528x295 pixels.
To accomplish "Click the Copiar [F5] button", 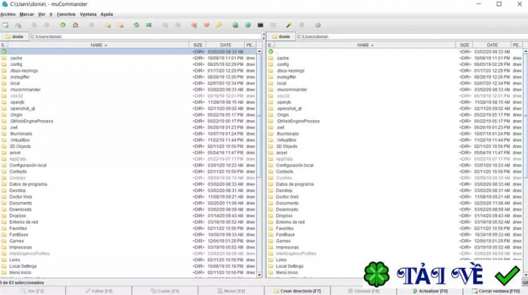I will tap(165, 291).
